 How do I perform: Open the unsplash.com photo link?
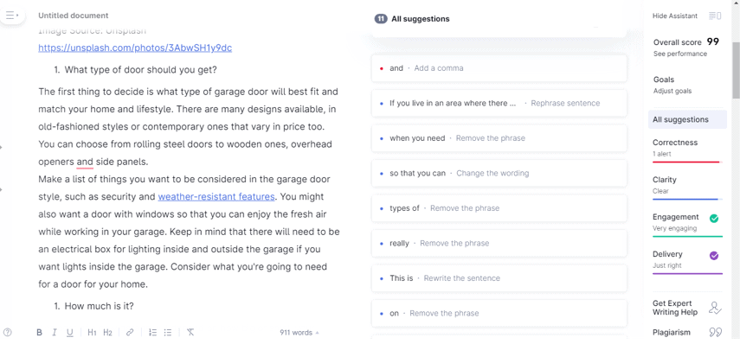tap(135, 48)
